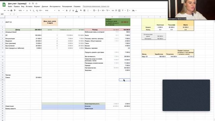Screen dimensions: 215x121
Task: Open the functions (sigma) tool
Action: click(x=128, y=10)
